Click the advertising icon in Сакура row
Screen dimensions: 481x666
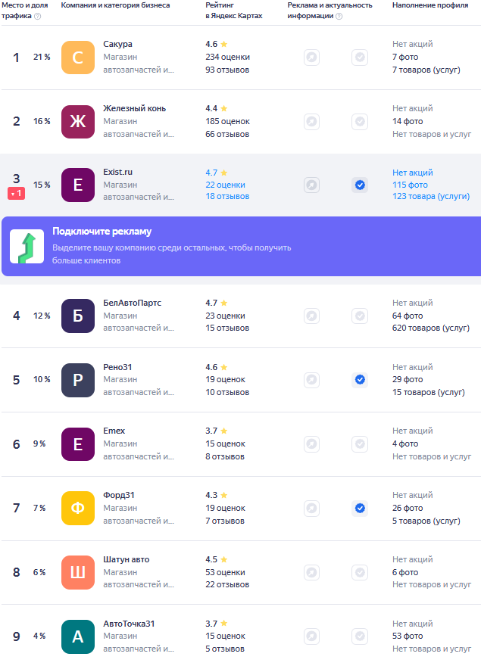pos(311,57)
